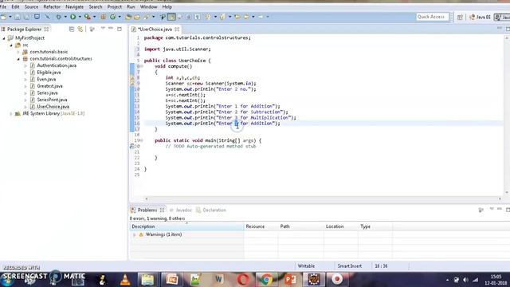Expand the Warnings (1 item) row
This screenshot has height=287, width=510.
(x=135, y=234)
